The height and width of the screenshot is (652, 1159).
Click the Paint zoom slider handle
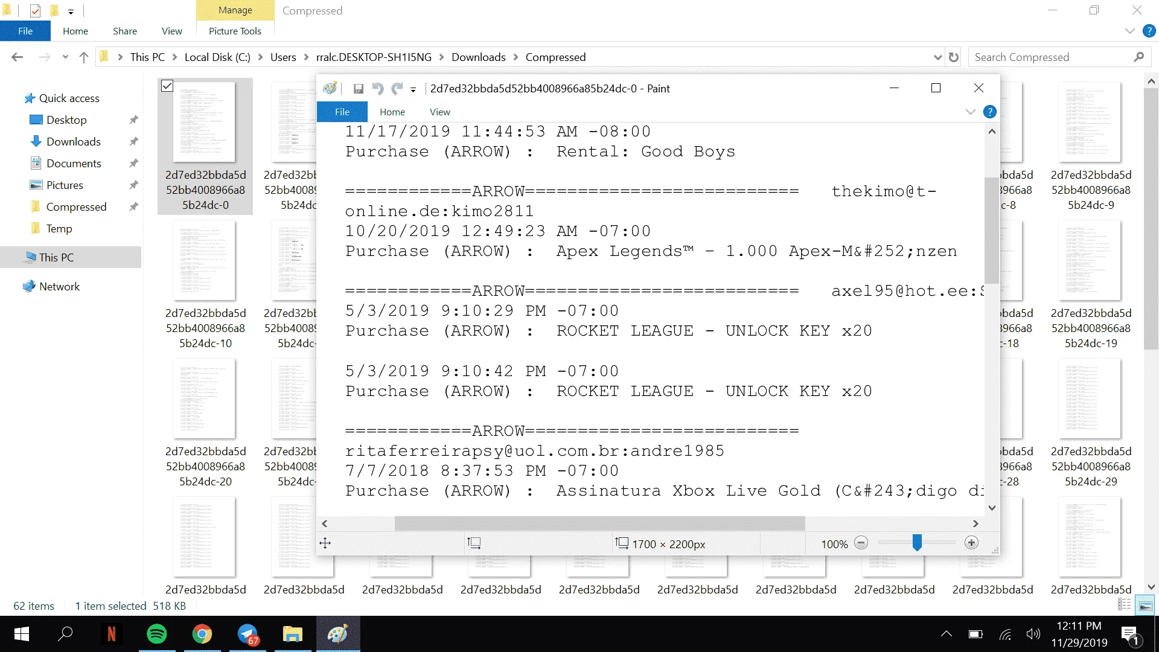coord(917,543)
